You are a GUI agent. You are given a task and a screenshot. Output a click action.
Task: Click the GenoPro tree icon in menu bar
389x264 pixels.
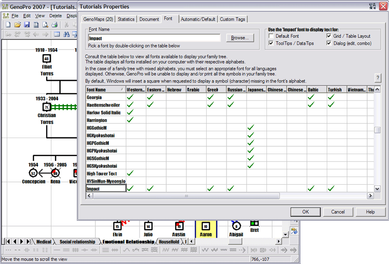6,16
